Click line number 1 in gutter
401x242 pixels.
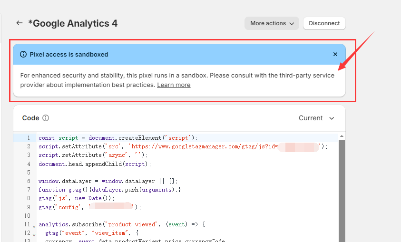[28, 138]
